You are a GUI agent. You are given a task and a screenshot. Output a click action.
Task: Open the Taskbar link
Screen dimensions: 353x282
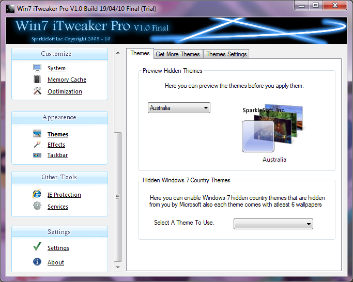[58, 155]
